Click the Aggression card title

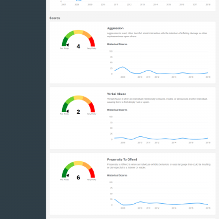(x=115, y=28)
